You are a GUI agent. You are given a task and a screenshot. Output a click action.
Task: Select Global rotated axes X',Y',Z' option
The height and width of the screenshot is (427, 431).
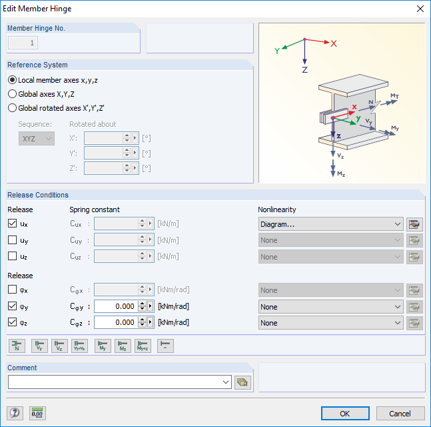56,108
